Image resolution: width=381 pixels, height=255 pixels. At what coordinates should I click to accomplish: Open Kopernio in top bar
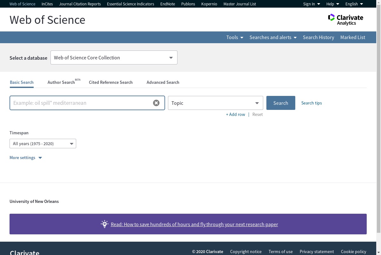[x=209, y=4]
